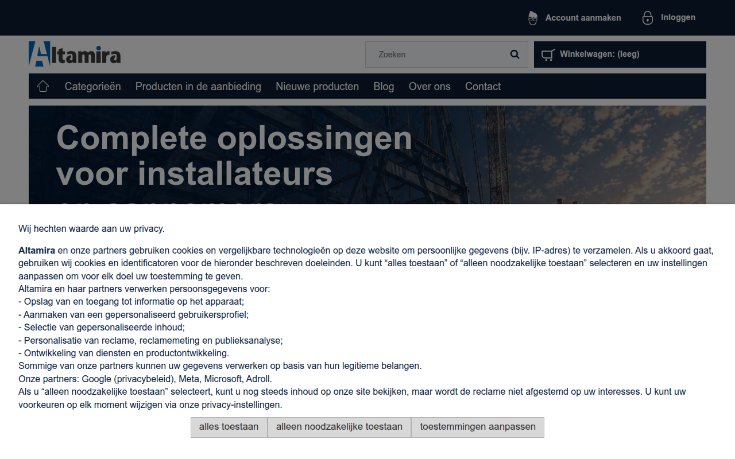
Task: Open the Categorieën menu
Action: 92,86
